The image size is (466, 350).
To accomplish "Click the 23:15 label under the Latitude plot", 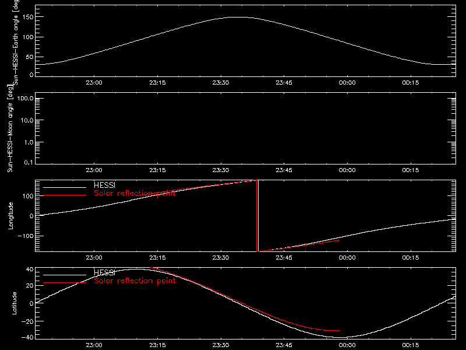I will pyautogui.click(x=157, y=345).
